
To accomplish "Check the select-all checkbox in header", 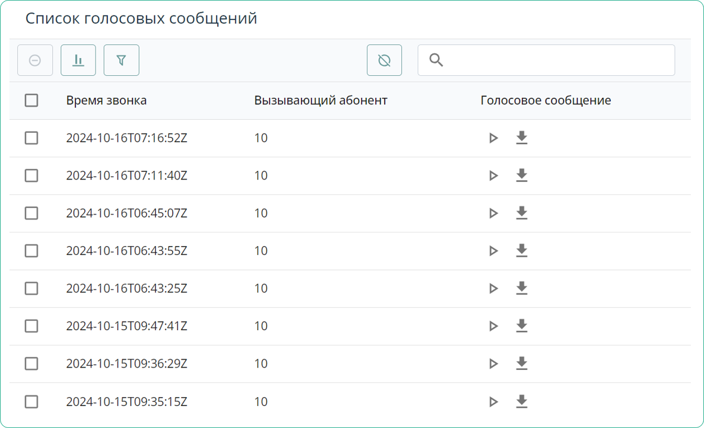I will 31,100.
